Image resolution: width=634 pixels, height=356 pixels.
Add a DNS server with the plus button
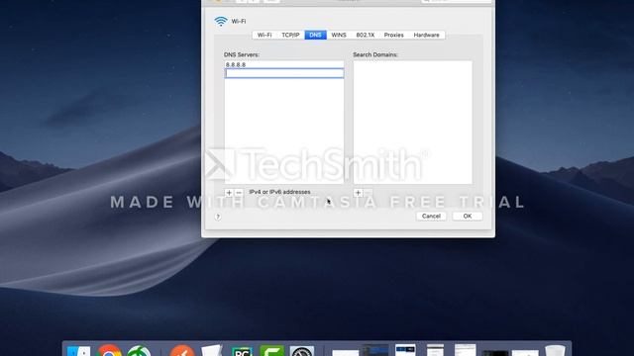point(229,193)
